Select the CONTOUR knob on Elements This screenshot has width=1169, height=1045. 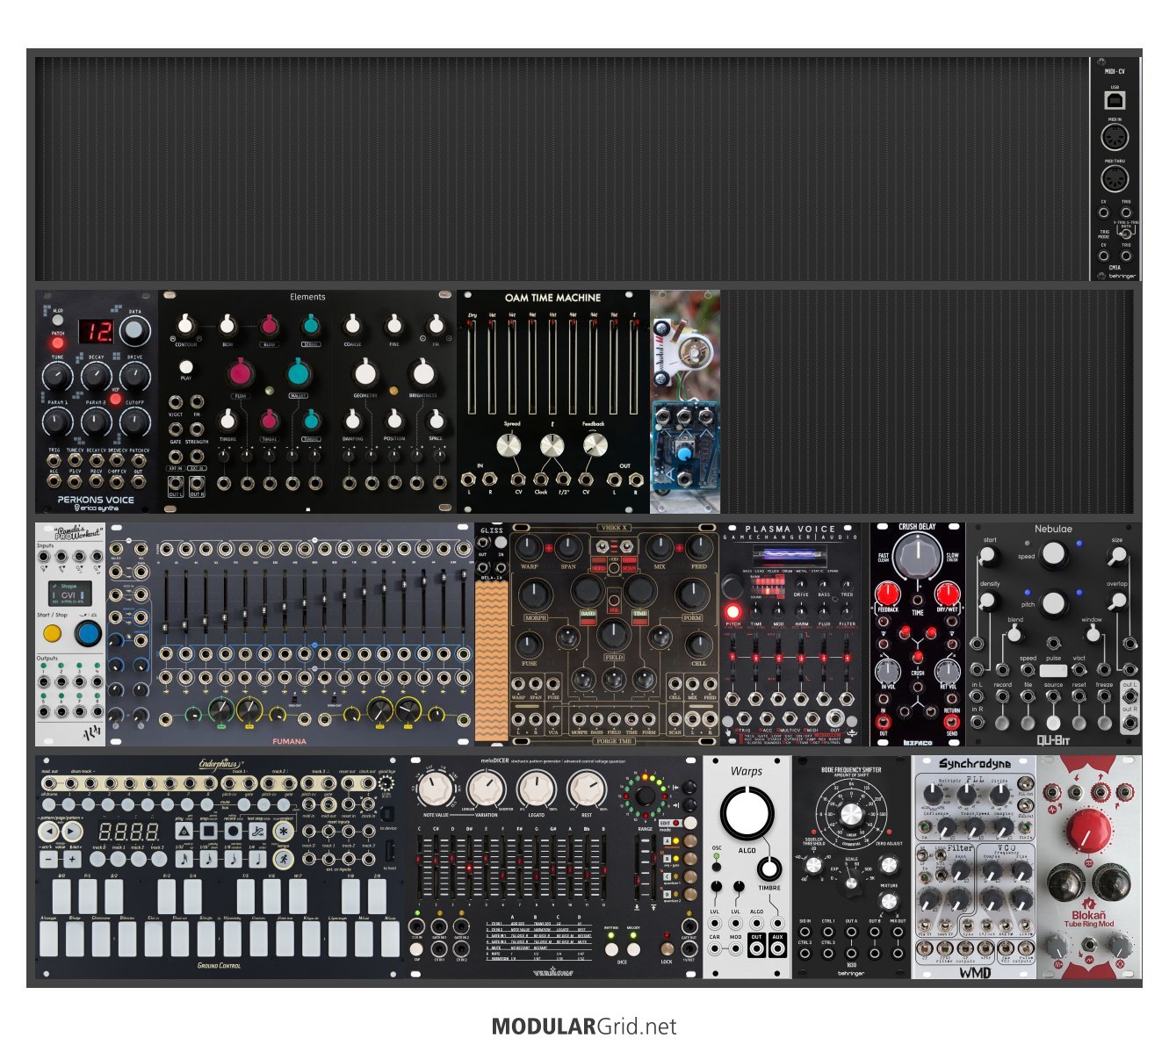point(185,327)
